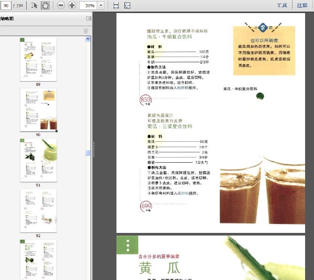
Task: Enable fit-one-full-page view icon
Action: 127,5
